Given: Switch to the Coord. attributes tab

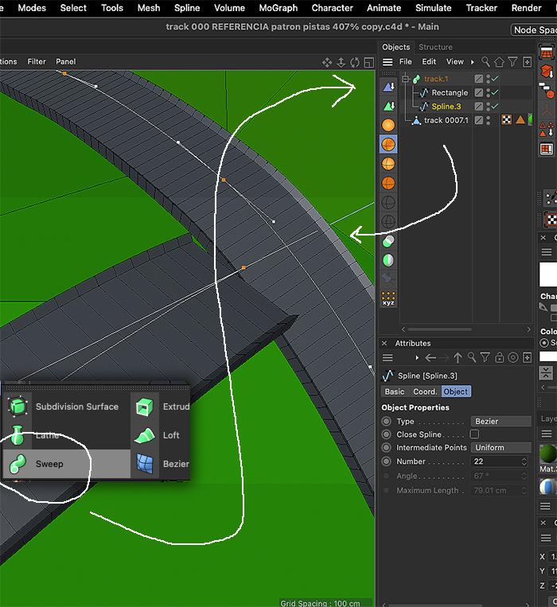Looking at the screenshot, I should tap(425, 391).
